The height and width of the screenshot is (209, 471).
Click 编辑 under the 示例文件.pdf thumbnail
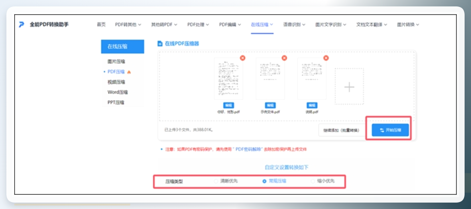[x=270, y=105]
